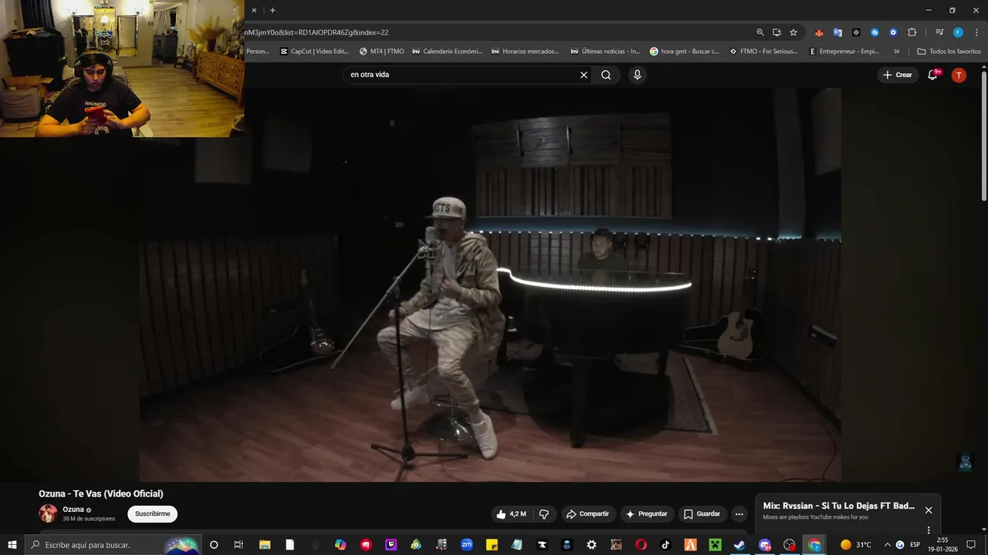Expand hidden bookmarks chevron
988x555 pixels.
click(x=896, y=52)
